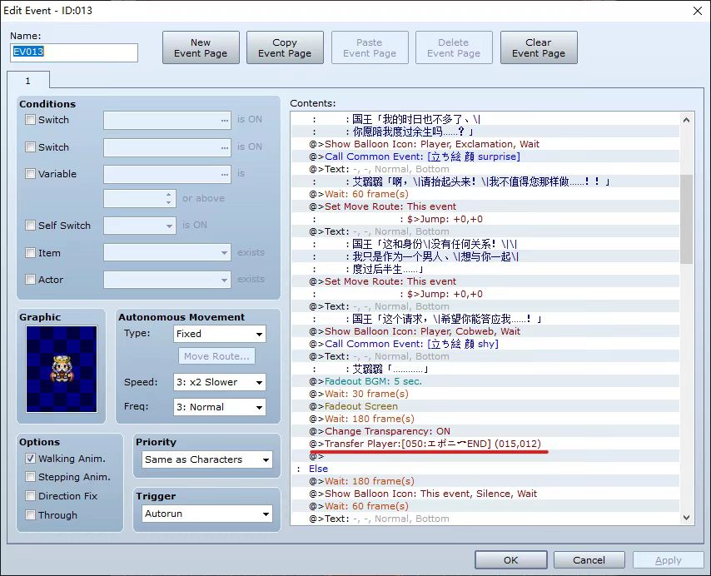Select the first Set Move Route command
This screenshot has height=576, width=711.
click(x=485, y=206)
